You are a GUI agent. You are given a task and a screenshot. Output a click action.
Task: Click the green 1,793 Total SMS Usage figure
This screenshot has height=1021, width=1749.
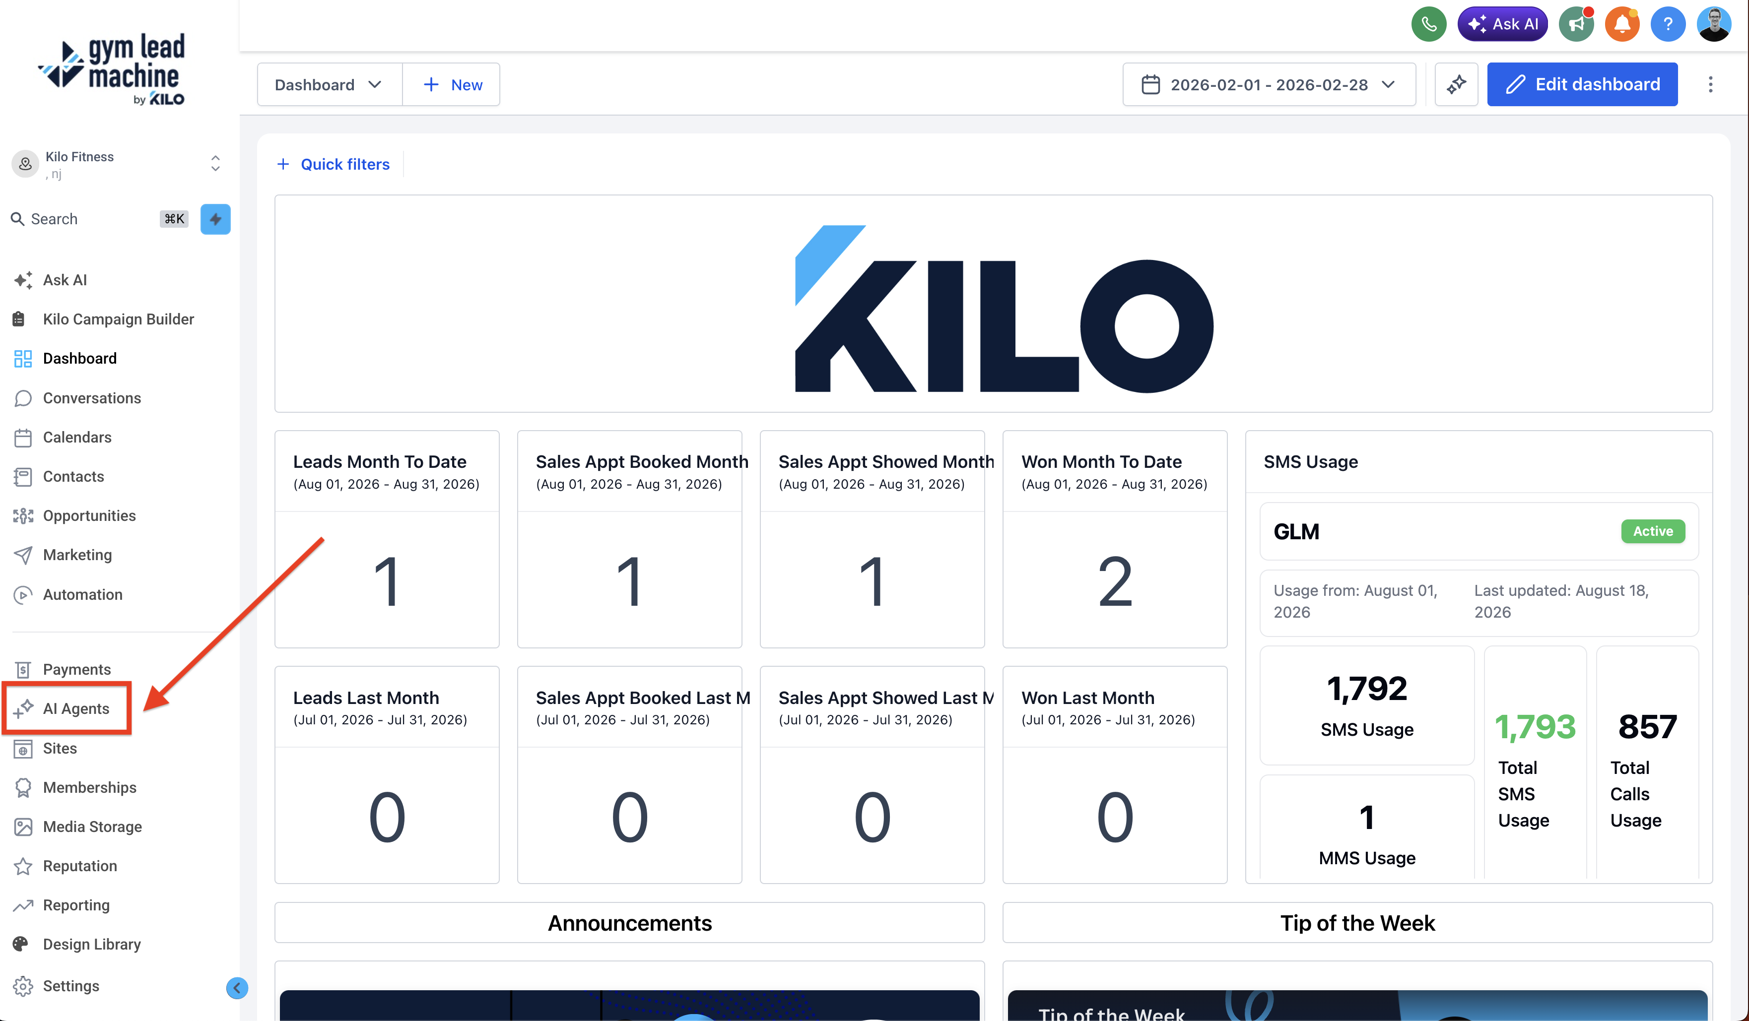tap(1535, 727)
